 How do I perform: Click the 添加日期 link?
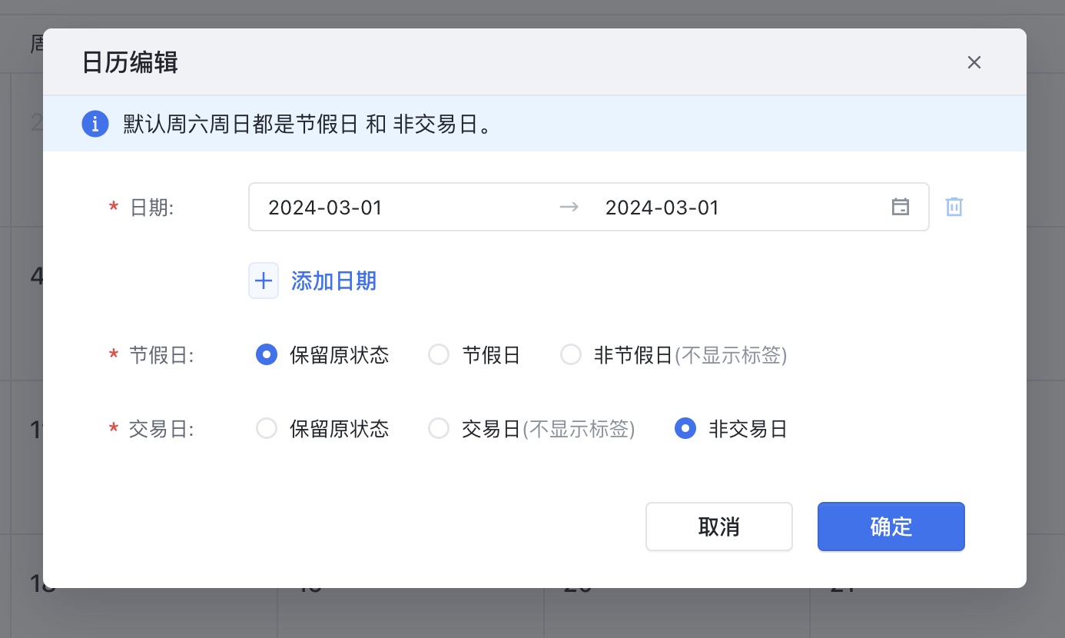tap(333, 281)
